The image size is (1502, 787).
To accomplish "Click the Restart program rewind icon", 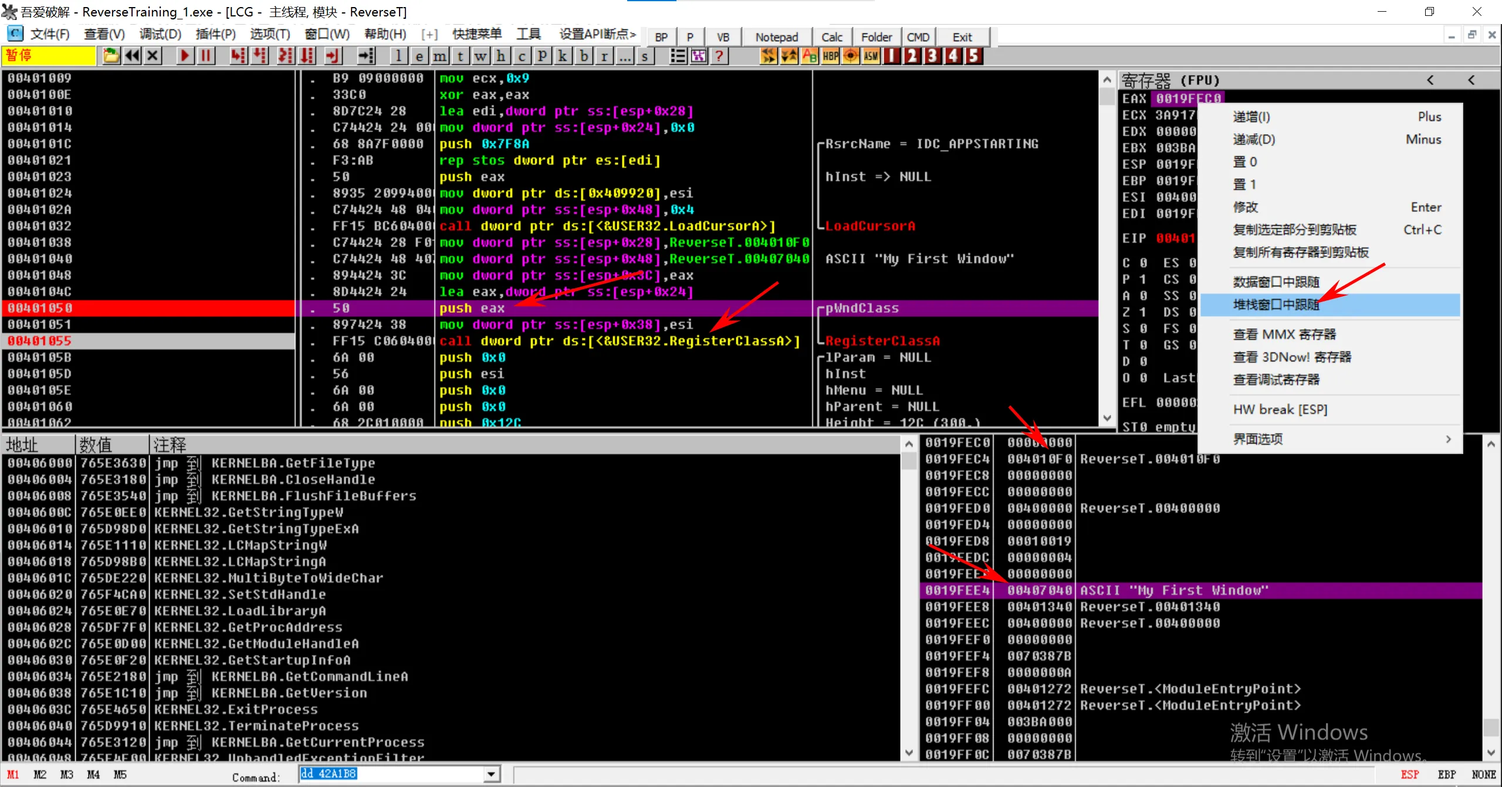I will [x=133, y=56].
